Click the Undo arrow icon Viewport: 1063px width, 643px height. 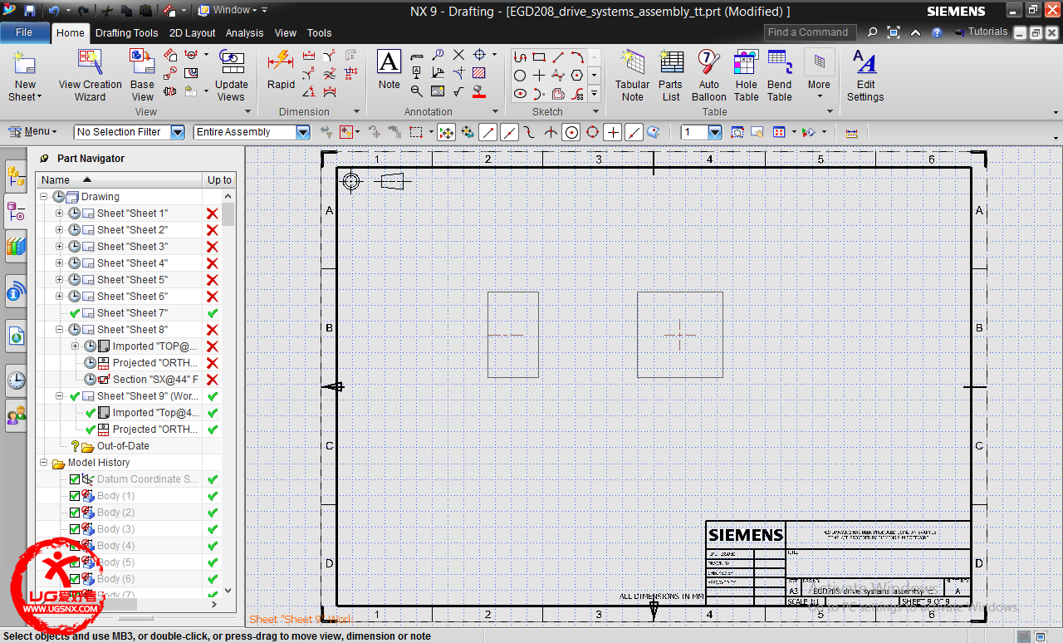coord(54,11)
